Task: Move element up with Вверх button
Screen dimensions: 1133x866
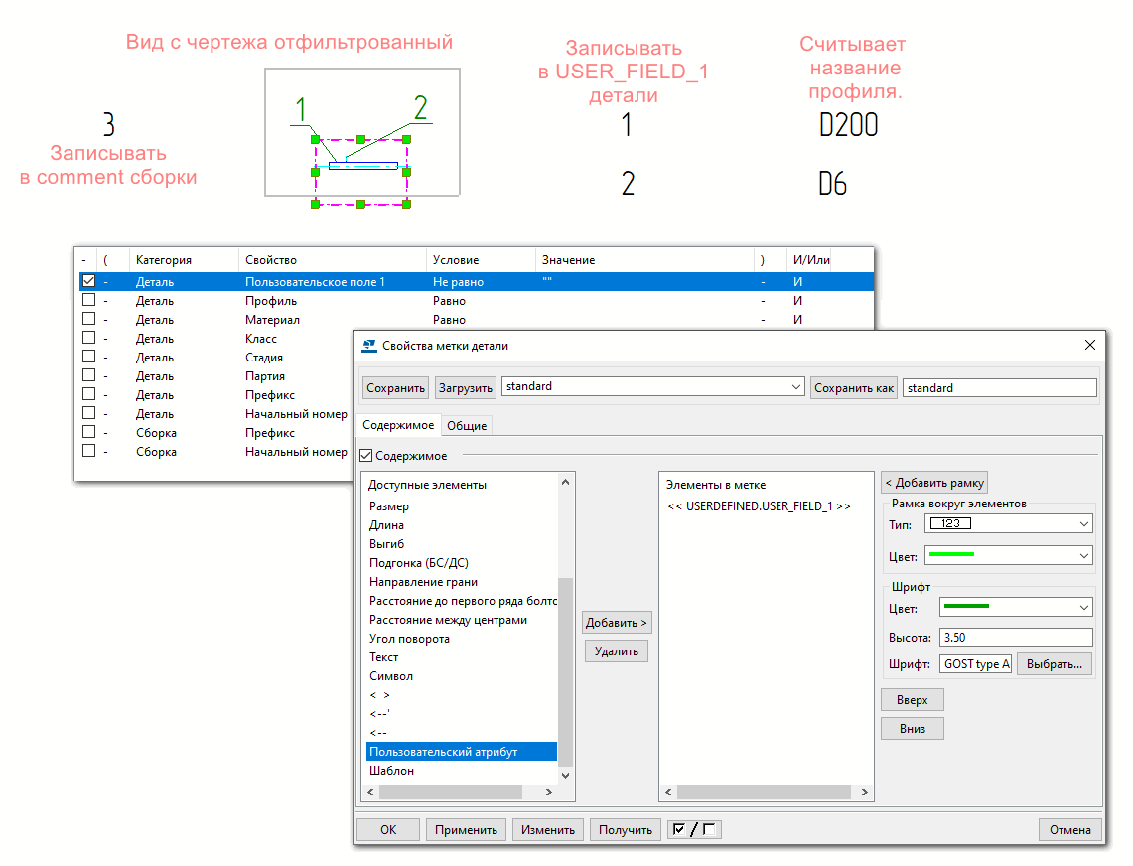Action: (912, 700)
